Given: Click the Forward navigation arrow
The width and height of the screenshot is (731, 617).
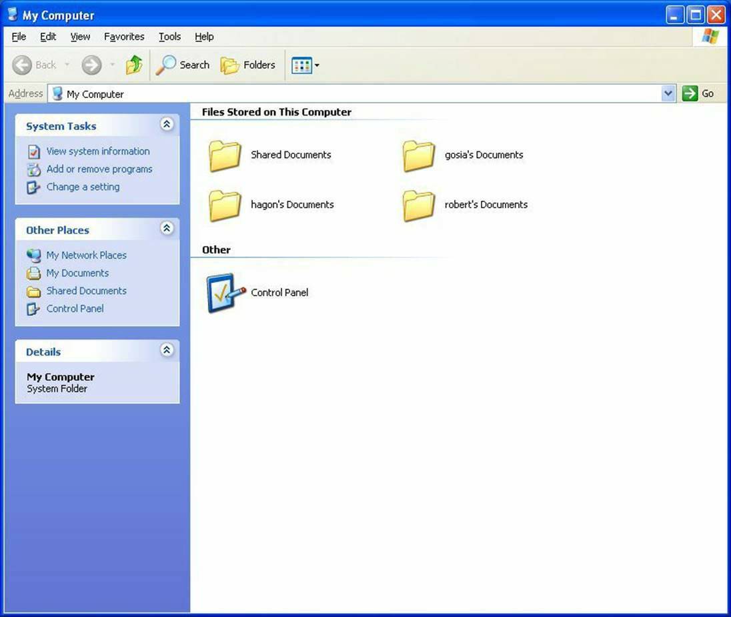Looking at the screenshot, I should tap(91, 65).
